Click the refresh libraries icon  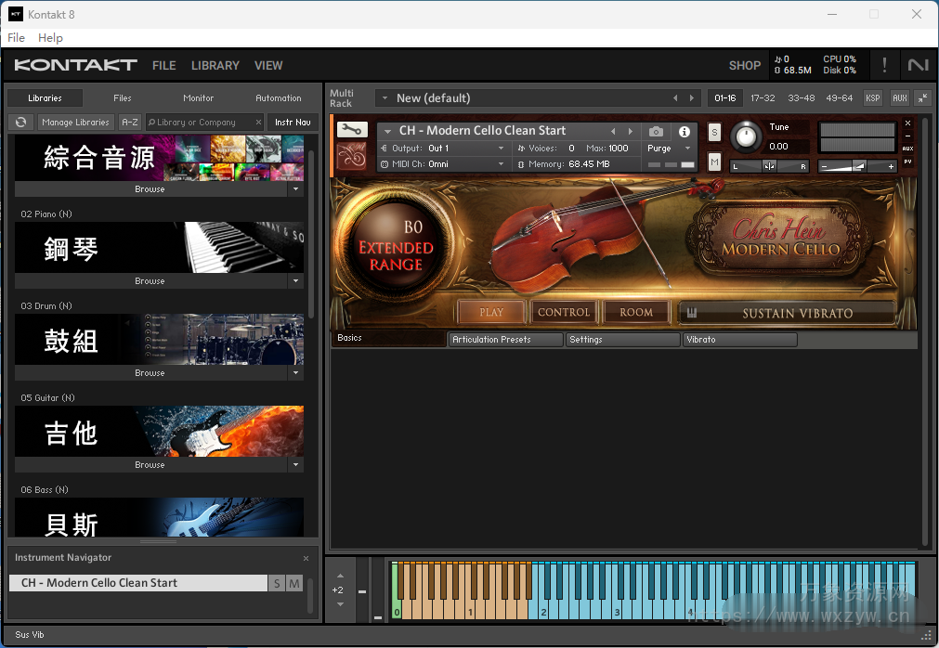point(20,123)
